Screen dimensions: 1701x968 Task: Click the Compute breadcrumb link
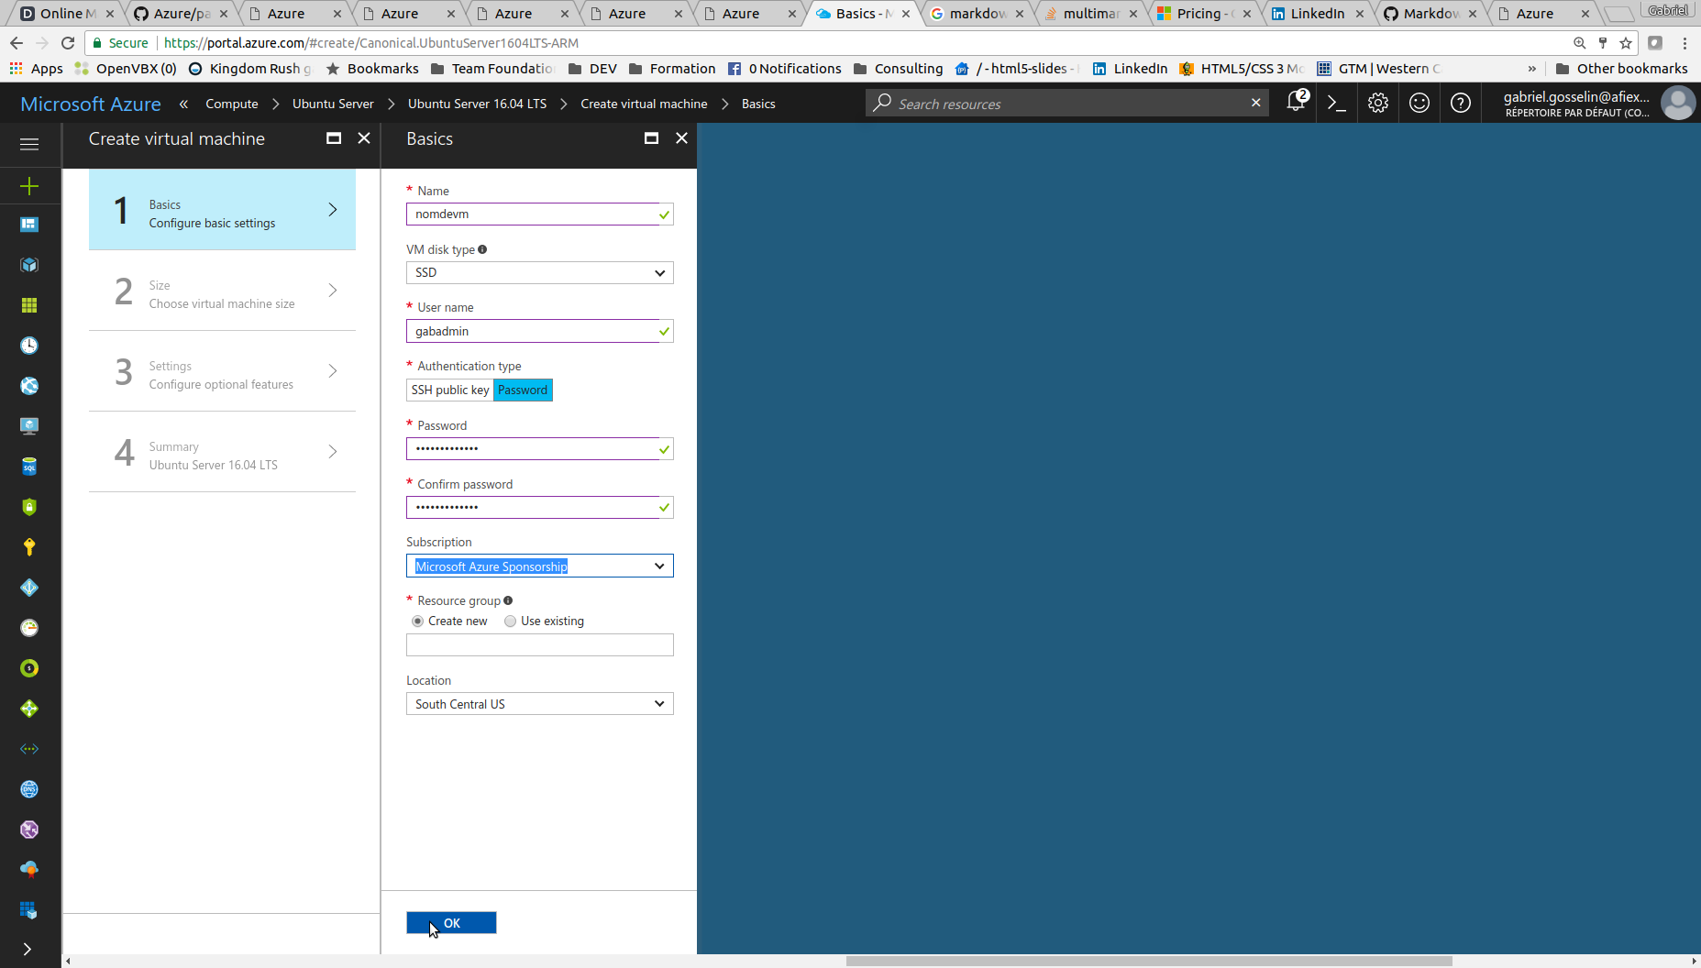231,104
